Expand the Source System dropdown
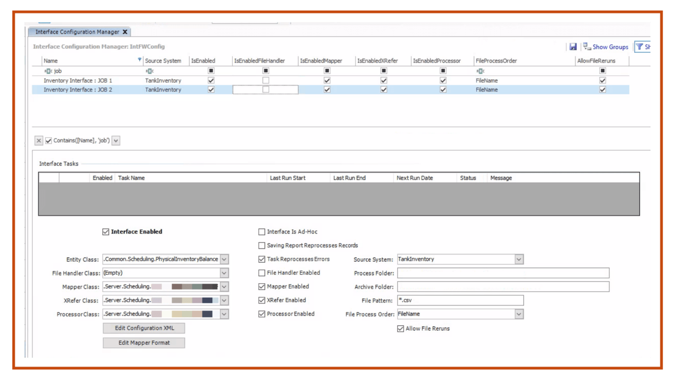The width and height of the screenshot is (675, 380). click(519, 259)
